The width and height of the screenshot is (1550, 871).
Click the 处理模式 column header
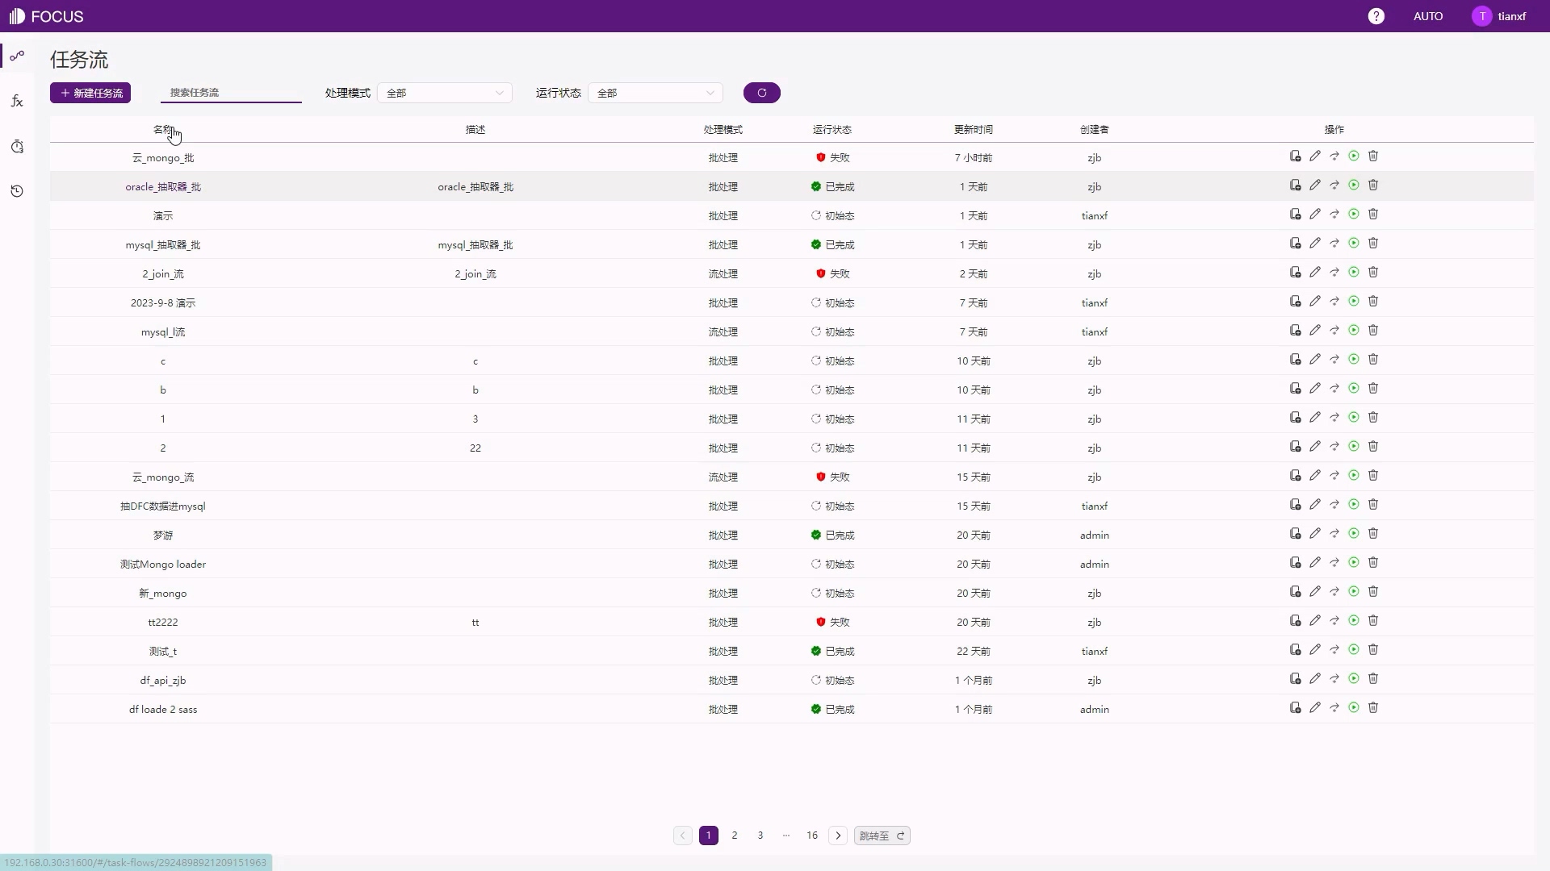click(x=723, y=129)
